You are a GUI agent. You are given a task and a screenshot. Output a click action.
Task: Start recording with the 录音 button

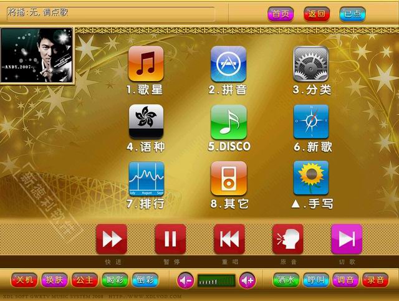tap(375, 280)
